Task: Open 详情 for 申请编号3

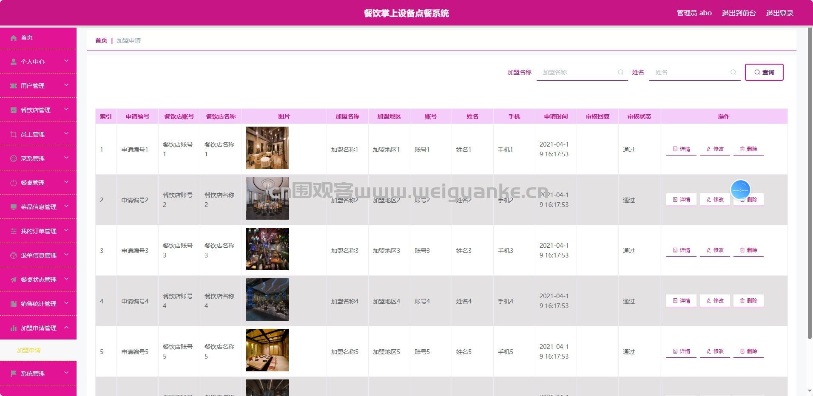Action: pyautogui.click(x=681, y=250)
